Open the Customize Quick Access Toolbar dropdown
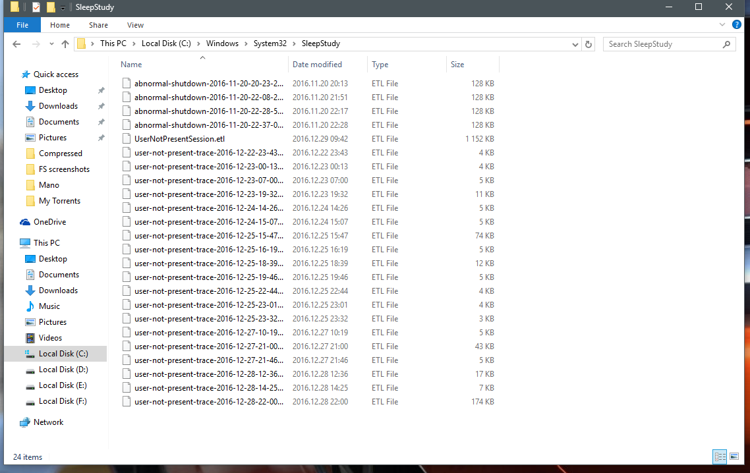 pyautogui.click(x=63, y=8)
